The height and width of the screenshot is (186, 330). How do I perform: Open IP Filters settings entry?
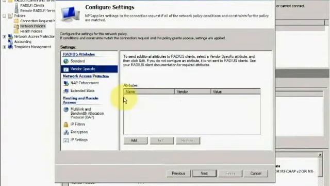78,124
